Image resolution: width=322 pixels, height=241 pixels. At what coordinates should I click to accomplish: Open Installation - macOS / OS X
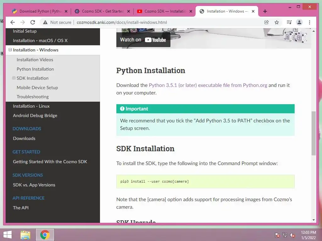[40, 40]
